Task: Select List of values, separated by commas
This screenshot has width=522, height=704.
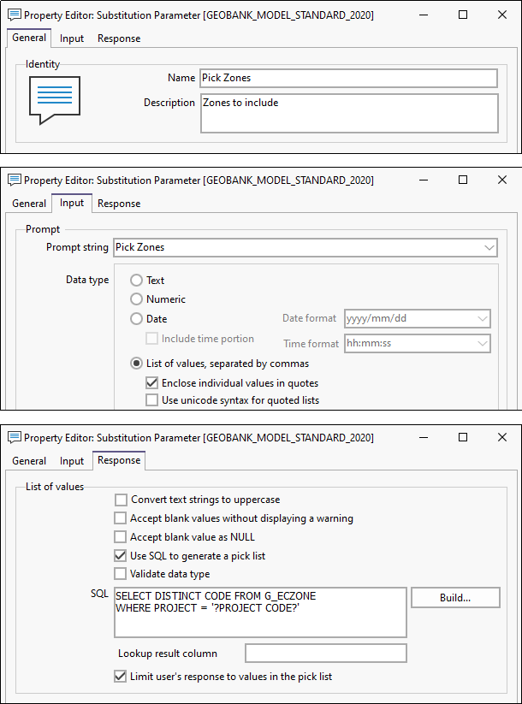Action: point(136,364)
